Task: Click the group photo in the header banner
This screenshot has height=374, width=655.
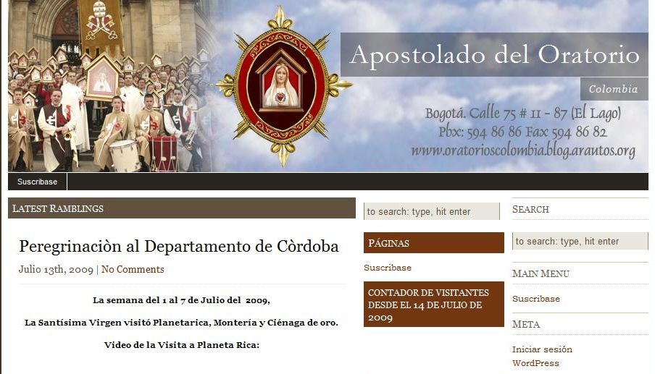Action: 111,86
